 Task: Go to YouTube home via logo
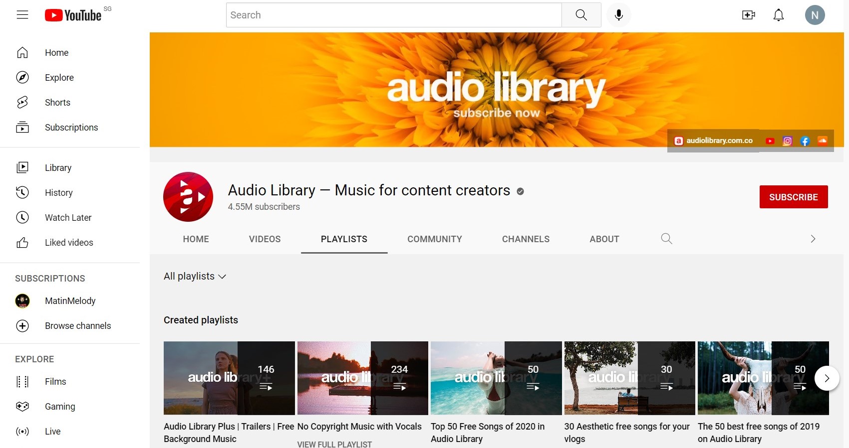tap(73, 15)
